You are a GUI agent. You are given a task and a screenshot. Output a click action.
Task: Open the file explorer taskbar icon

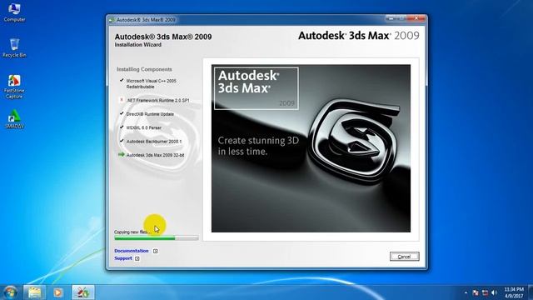[x=34, y=292]
